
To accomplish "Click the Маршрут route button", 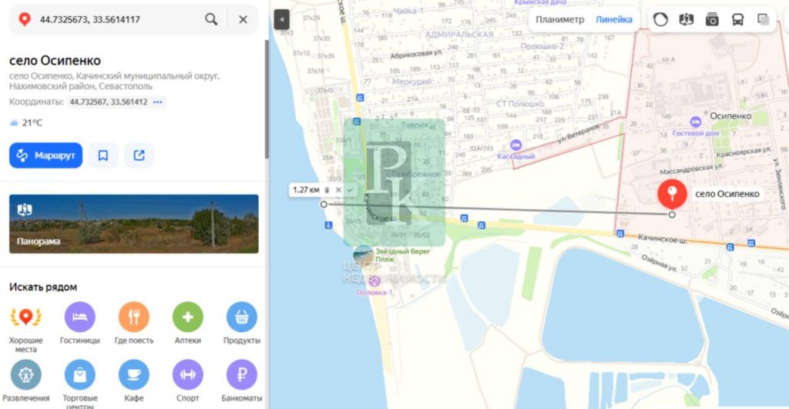I will pos(45,155).
